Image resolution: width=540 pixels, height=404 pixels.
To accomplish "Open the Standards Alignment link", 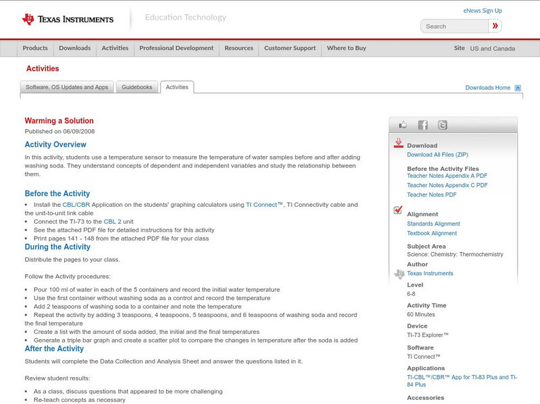I will coord(433,224).
